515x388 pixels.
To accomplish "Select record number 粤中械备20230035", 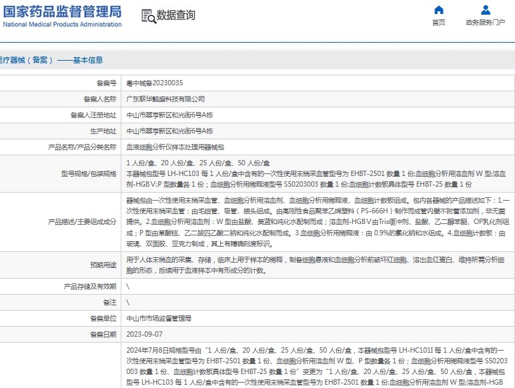I will pos(155,83).
